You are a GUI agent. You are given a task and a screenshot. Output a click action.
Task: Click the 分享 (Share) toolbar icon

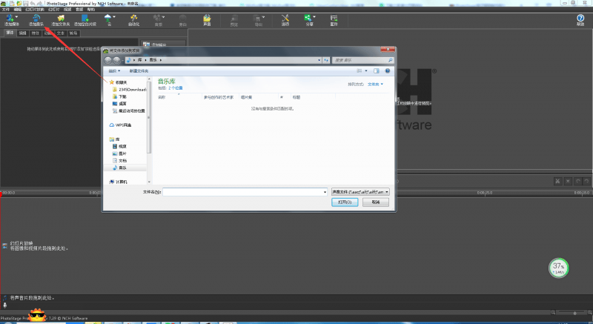[309, 20]
